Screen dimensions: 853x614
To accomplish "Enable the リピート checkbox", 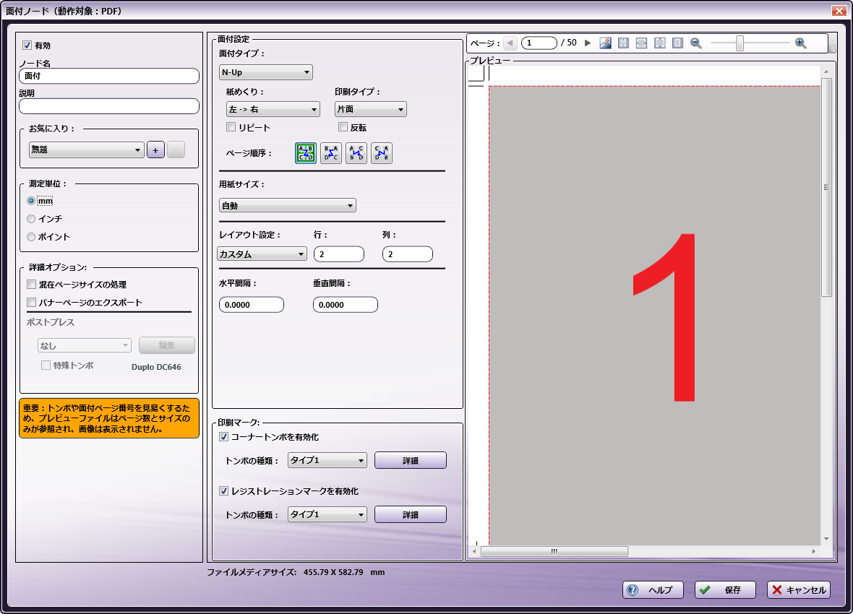I will 231,127.
